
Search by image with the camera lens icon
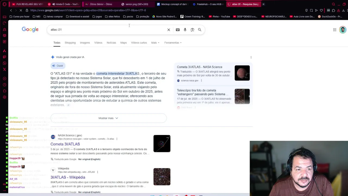pos(192,30)
